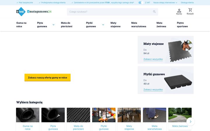Viewport: 210px width, 131px height.
Task: Click 'Mata do pierścieni' category card label
Action: tap(78, 128)
